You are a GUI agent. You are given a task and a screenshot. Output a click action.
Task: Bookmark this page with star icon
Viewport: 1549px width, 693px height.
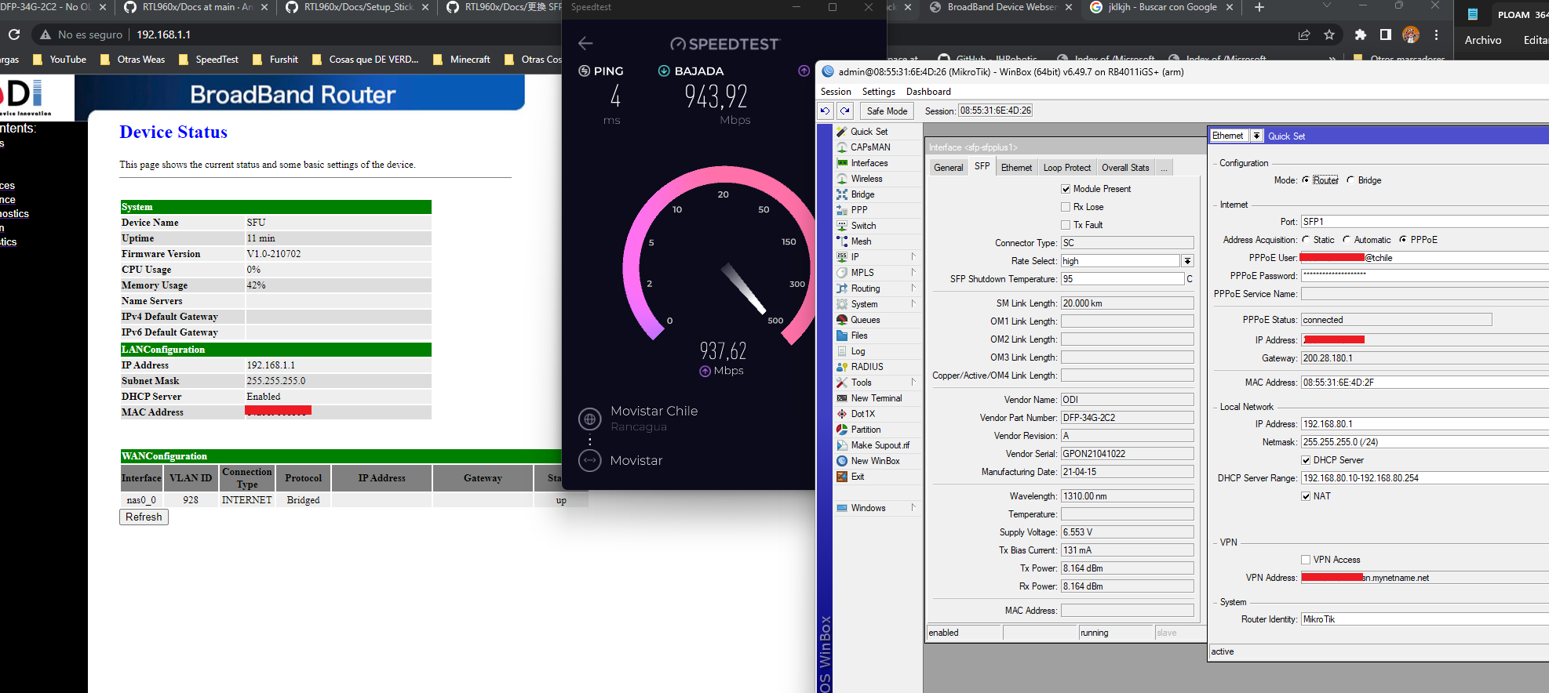pyautogui.click(x=1329, y=34)
